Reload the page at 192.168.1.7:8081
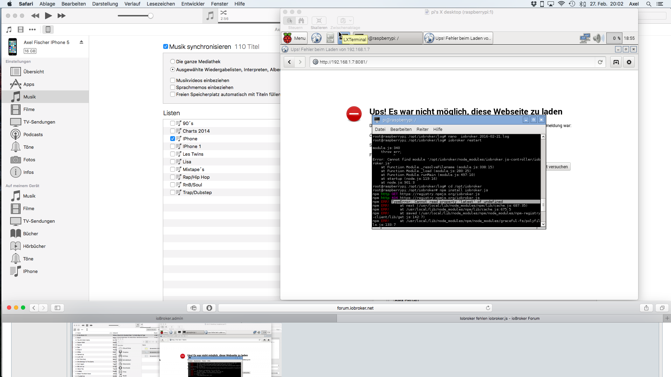The width and height of the screenshot is (671, 377). pyautogui.click(x=600, y=62)
